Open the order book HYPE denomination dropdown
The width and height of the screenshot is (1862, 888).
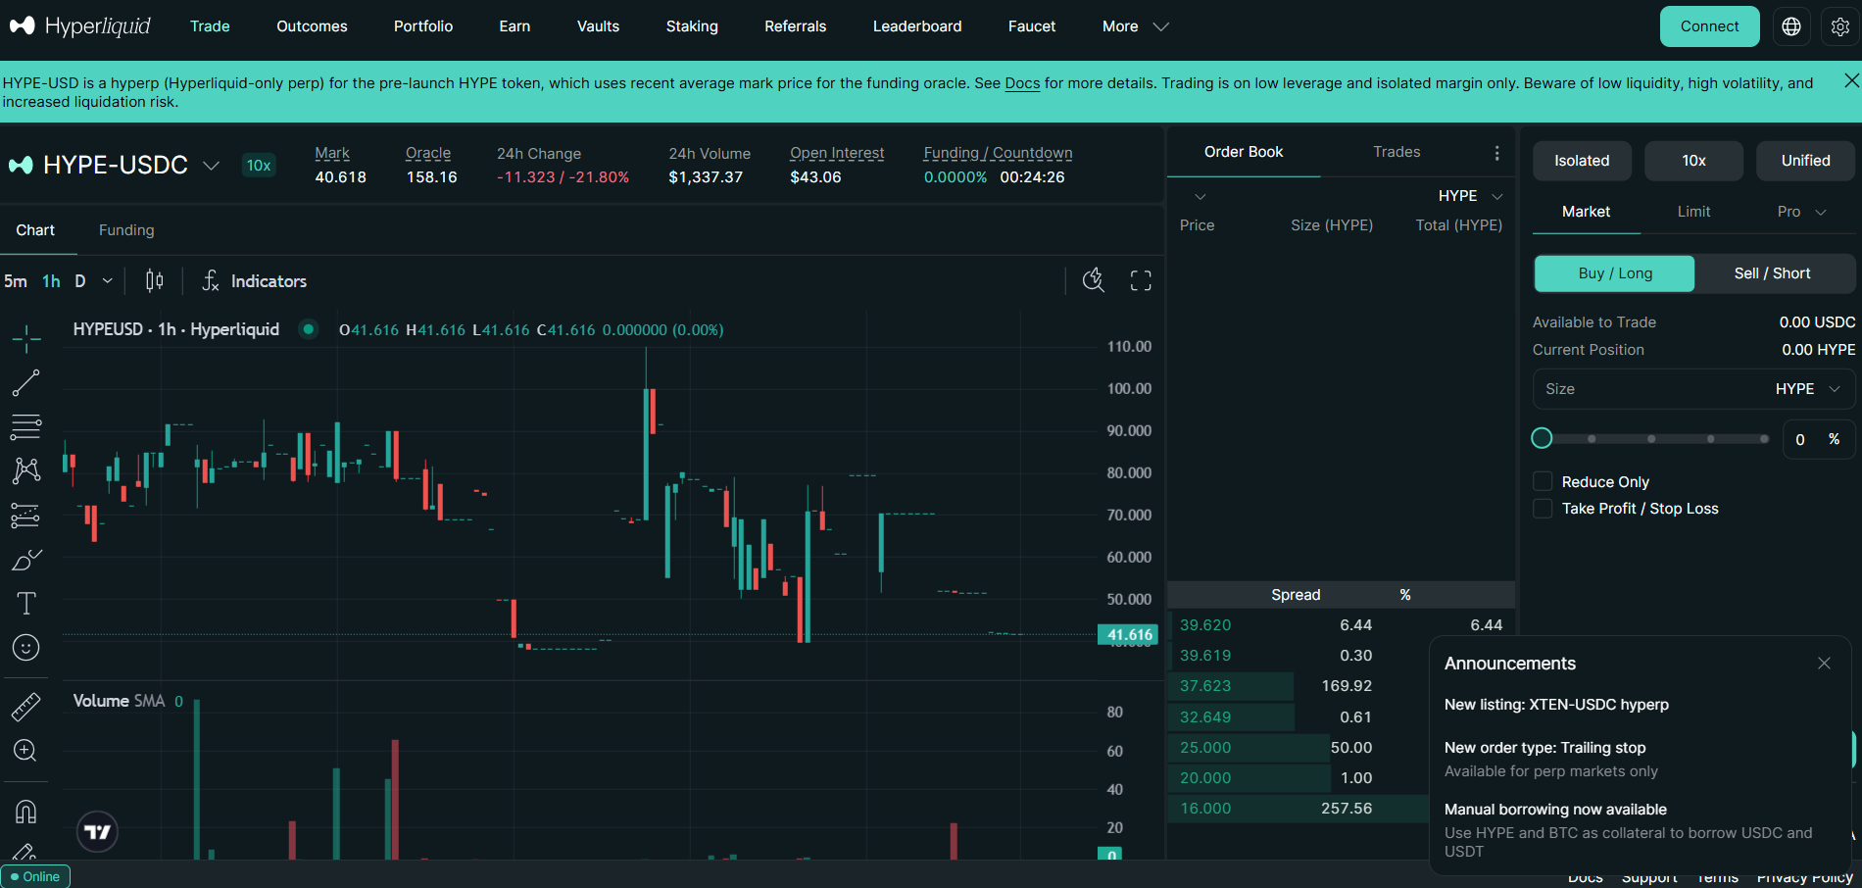pos(1470,196)
